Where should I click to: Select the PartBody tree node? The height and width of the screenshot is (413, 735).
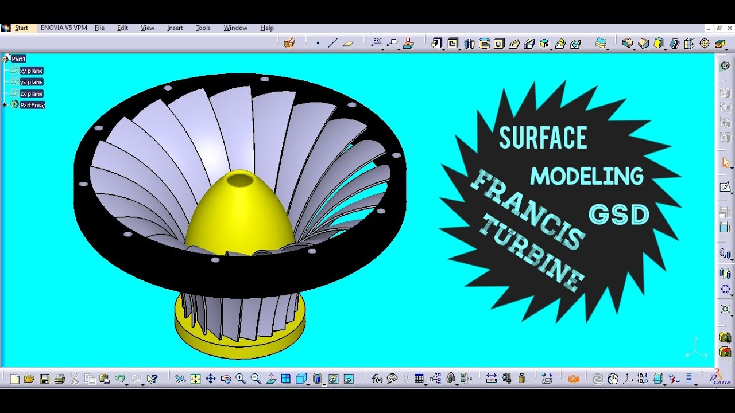pyautogui.click(x=32, y=105)
